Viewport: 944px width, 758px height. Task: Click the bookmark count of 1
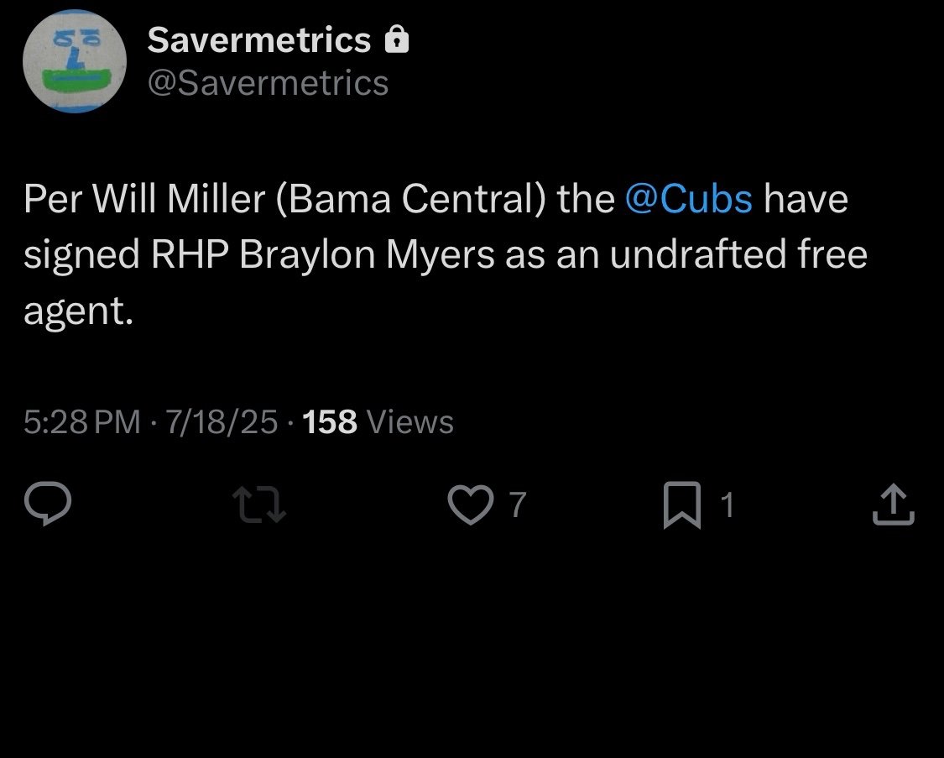(728, 505)
